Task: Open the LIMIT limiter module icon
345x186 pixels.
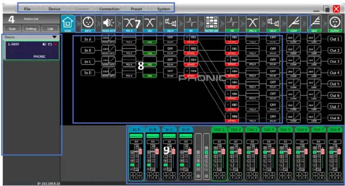Action: (x=314, y=24)
